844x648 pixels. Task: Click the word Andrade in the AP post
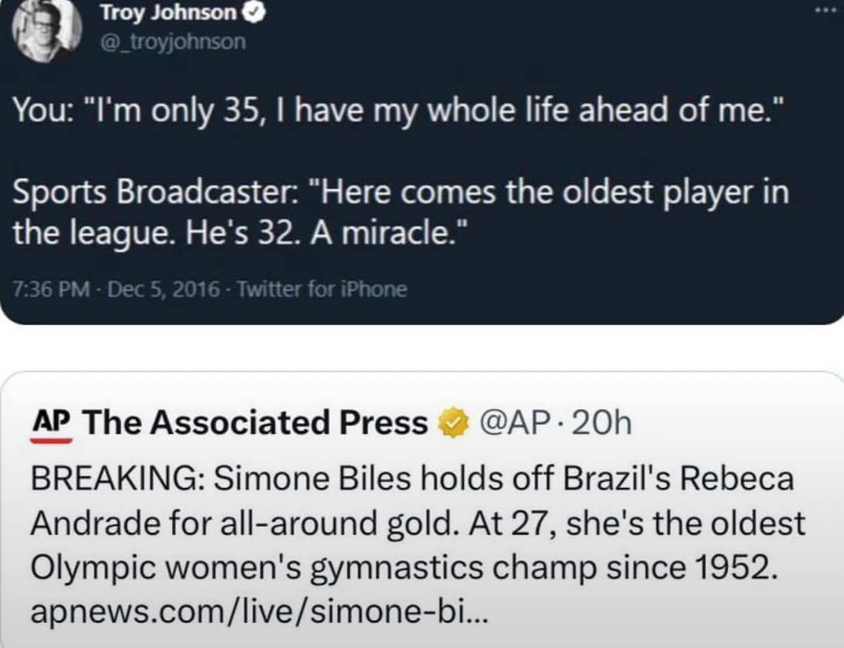point(96,523)
